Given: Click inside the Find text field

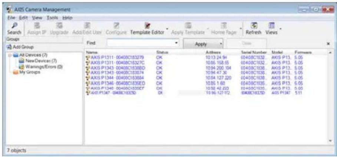Looking at the screenshot, I should (x=141, y=43).
